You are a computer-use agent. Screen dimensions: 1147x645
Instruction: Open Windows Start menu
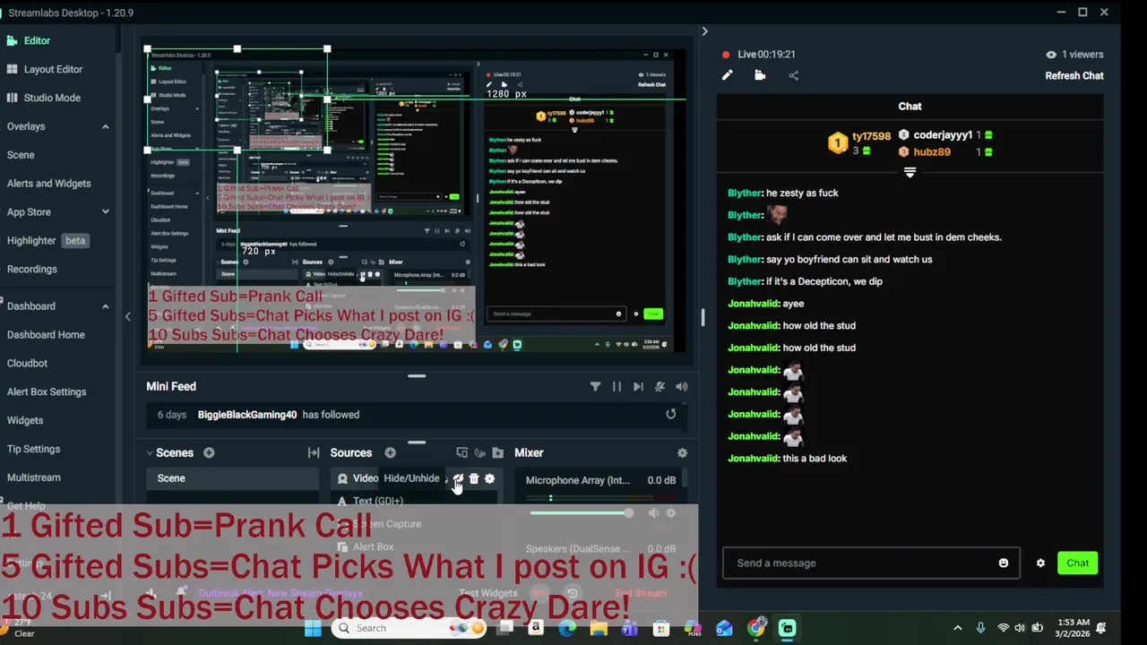(x=312, y=628)
